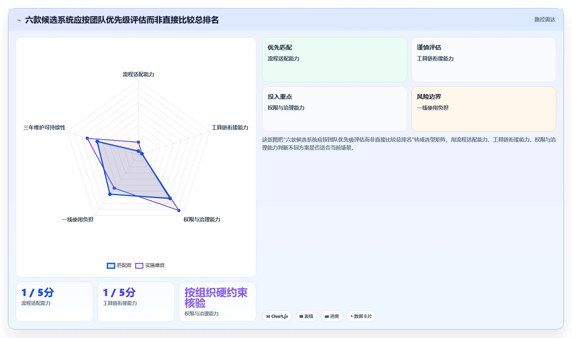Click the 三年维护可持续性 axis label on radar
Image resolution: width=572 pixels, height=338 pixels.
pyautogui.click(x=44, y=127)
